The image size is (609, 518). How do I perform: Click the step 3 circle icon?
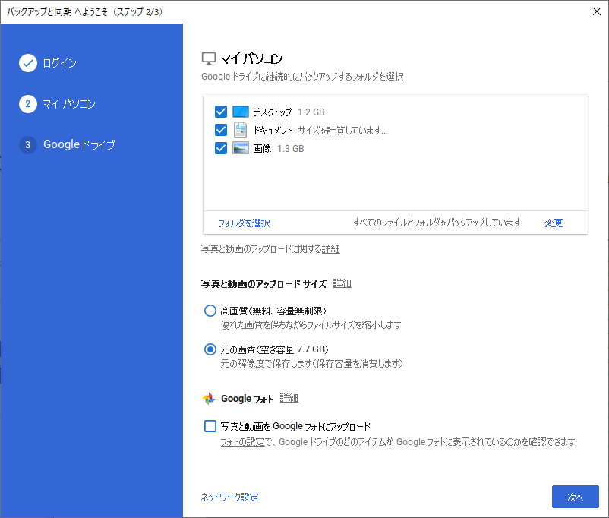tap(28, 145)
